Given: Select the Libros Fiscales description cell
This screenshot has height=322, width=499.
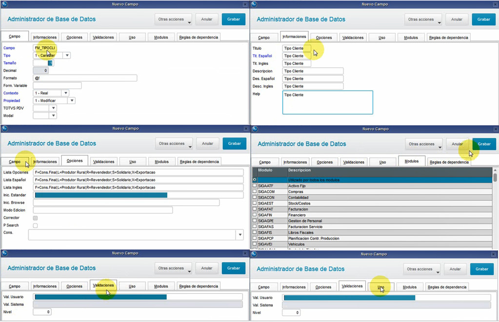Looking at the screenshot, I should (x=390, y=233).
